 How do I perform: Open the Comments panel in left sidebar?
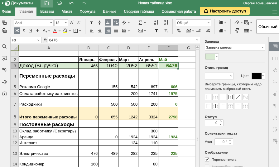[4, 58]
